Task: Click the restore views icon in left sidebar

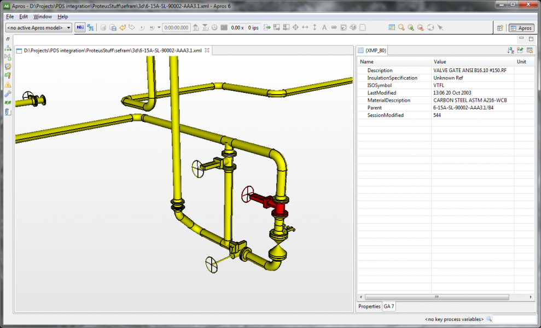Action: [8, 39]
